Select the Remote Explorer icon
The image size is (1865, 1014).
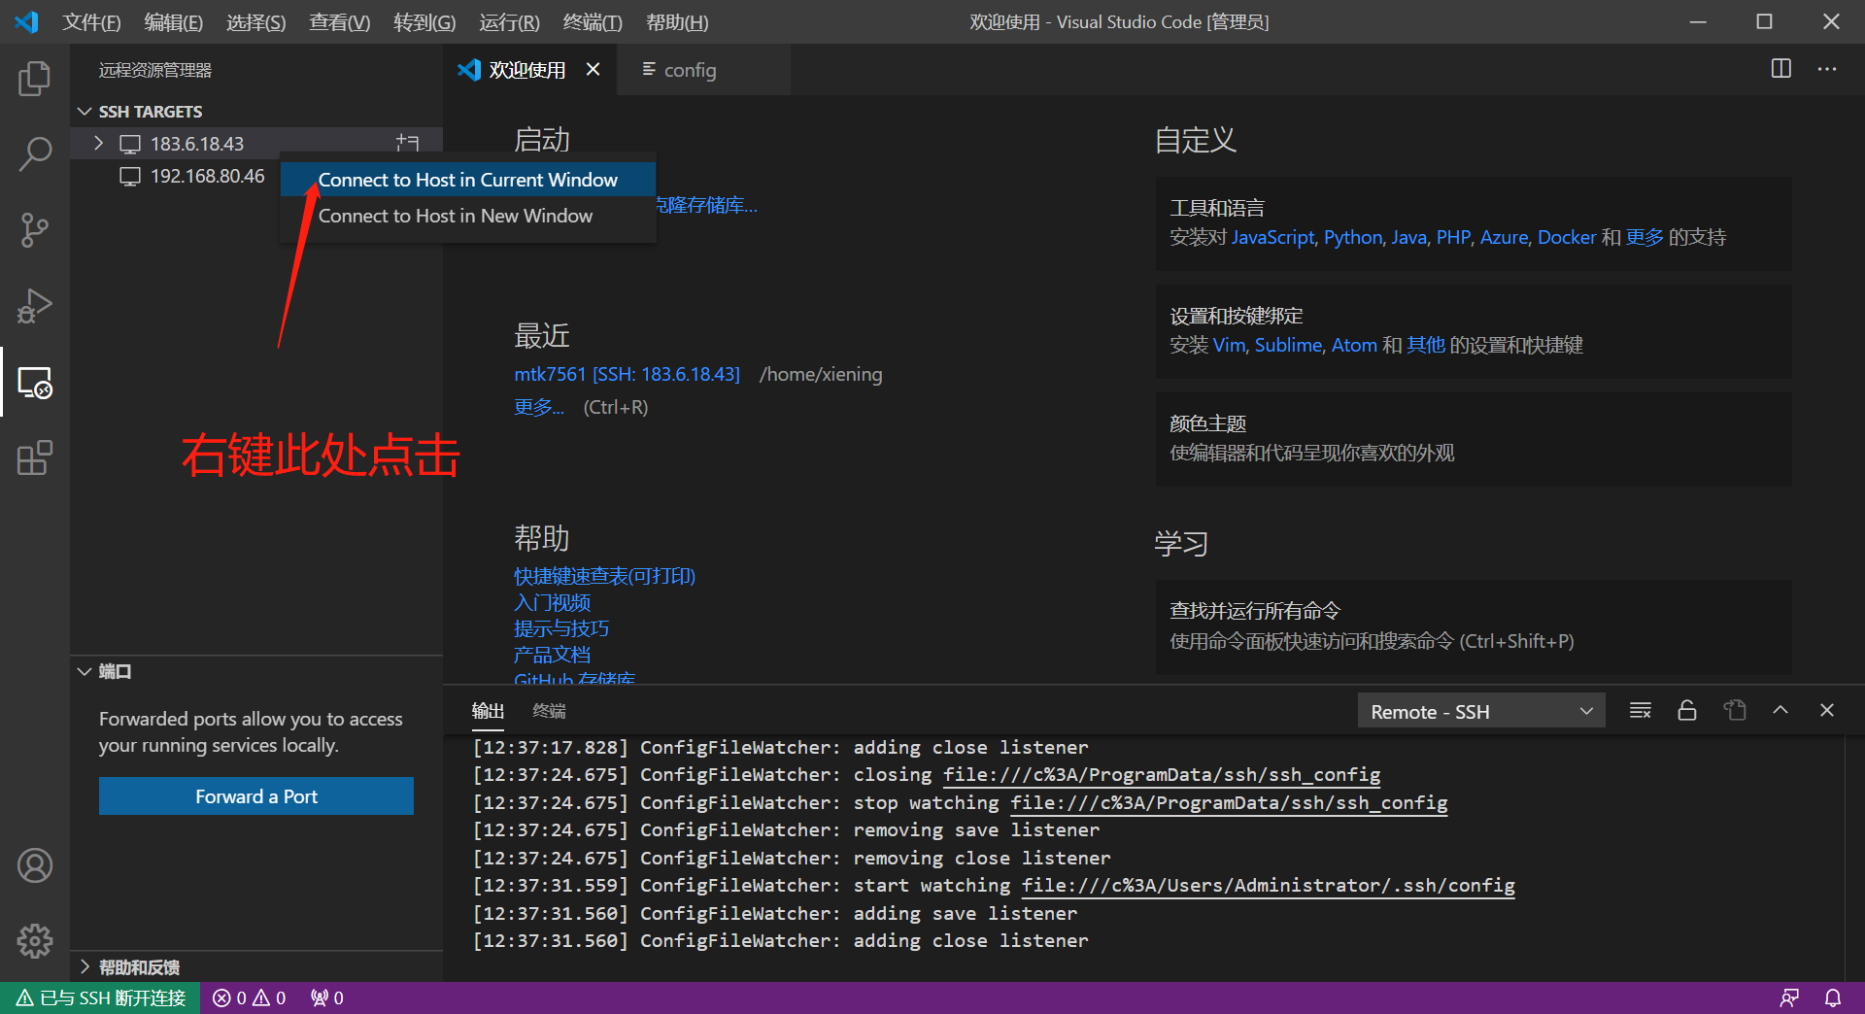pyautogui.click(x=35, y=383)
